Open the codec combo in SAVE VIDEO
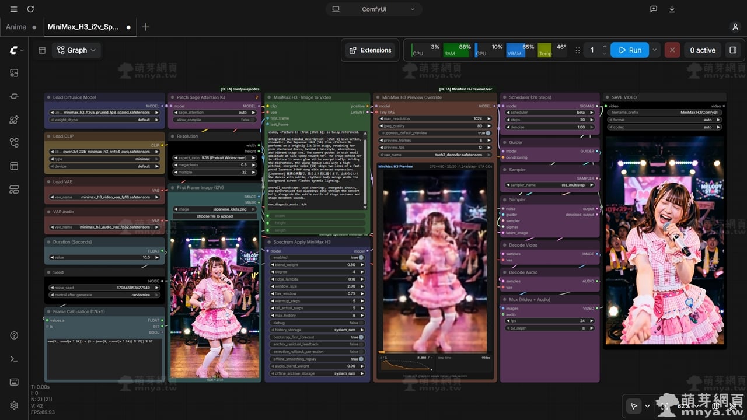The width and height of the screenshot is (747, 420). [x=665, y=127]
